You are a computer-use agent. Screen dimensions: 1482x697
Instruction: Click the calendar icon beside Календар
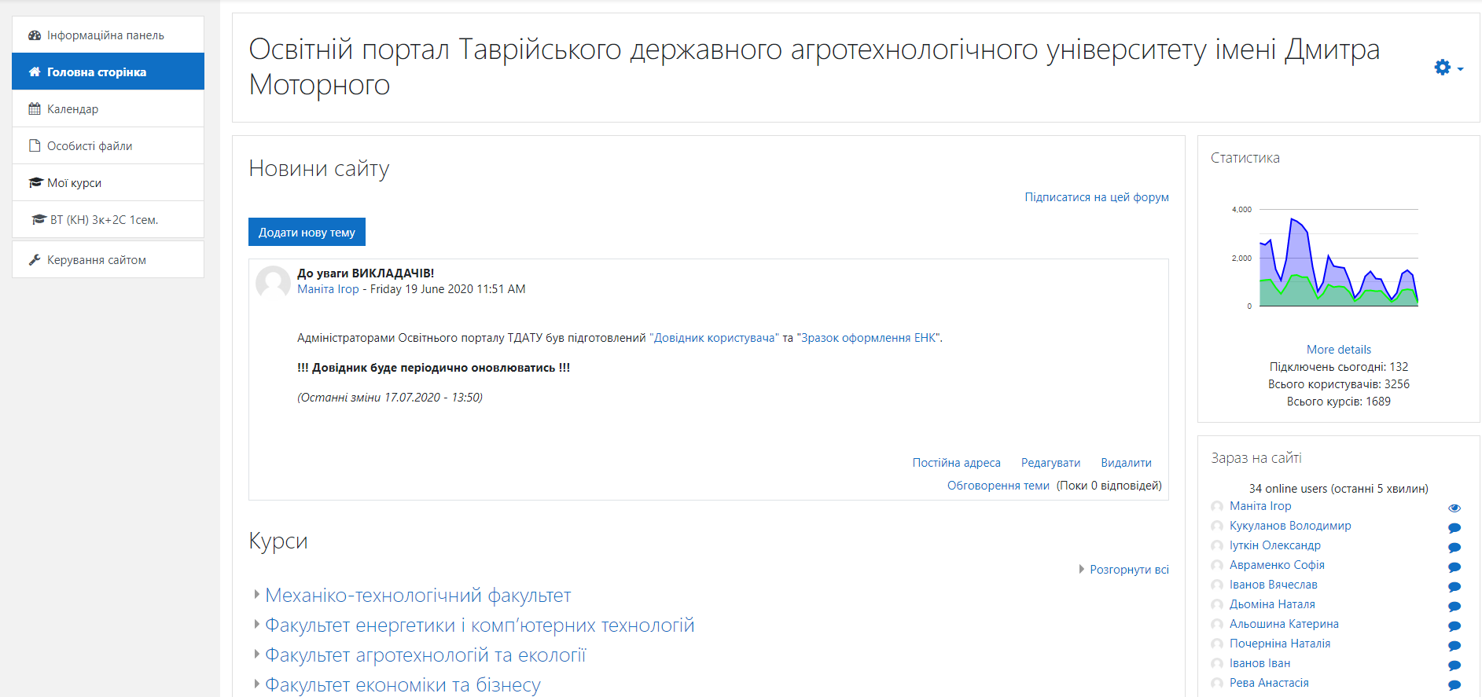tap(35, 109)
